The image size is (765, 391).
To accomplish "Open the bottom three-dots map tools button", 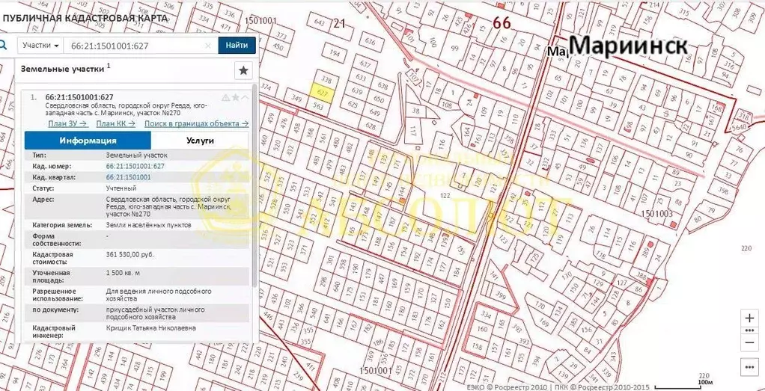I will click(749, 366).
